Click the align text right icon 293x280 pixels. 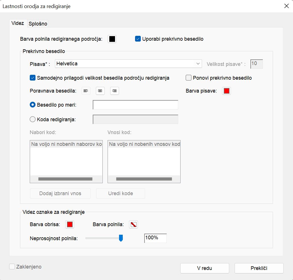pos(114,91)
